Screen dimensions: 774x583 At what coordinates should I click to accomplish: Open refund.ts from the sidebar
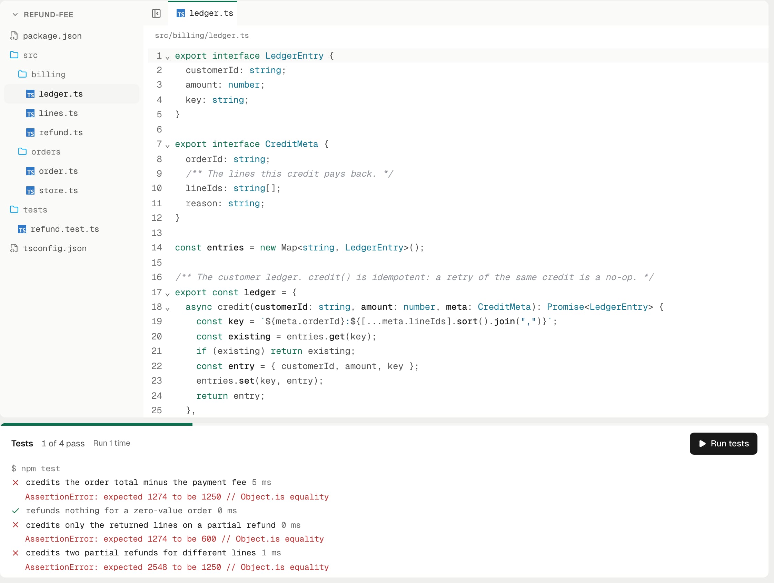click(x=72, y=132)
